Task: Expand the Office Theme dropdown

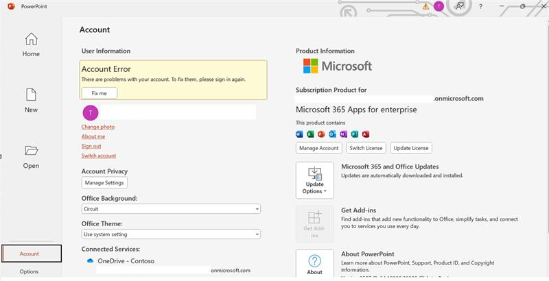Action: point(171,234)
